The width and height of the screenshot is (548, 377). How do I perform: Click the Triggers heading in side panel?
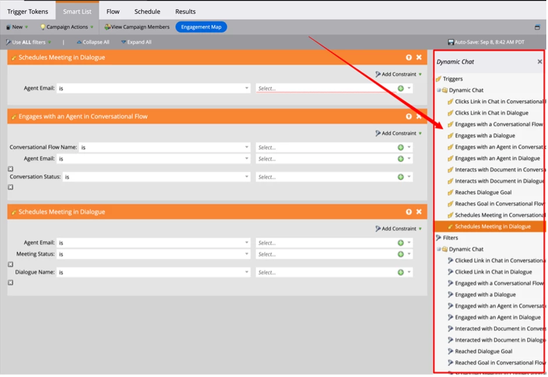click(452, 79)
